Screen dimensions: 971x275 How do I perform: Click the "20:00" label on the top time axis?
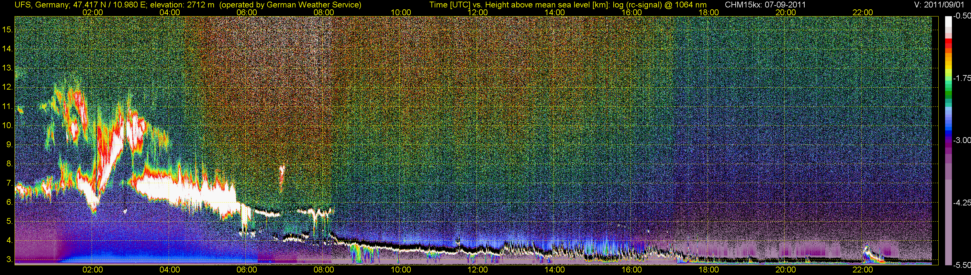[786, 12]
